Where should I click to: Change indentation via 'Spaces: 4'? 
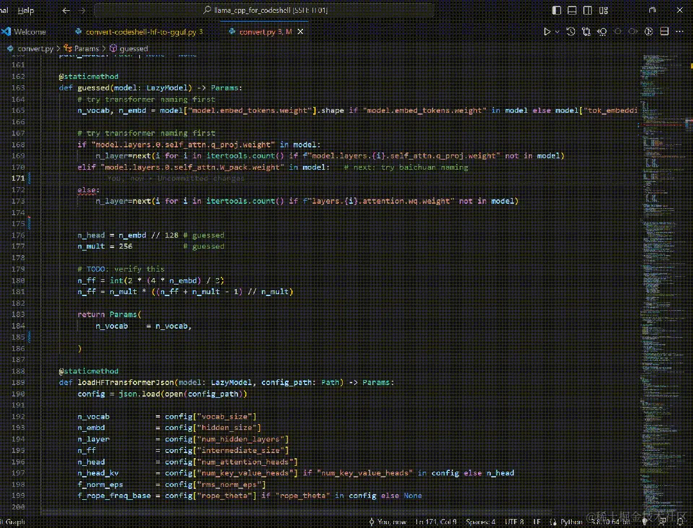(481, 522)
